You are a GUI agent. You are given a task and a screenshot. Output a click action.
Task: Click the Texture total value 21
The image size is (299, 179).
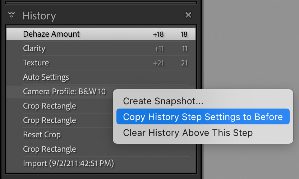pos(184,63)
